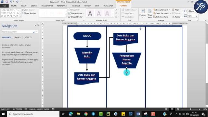This screenshot has height=117, width=208.
Task: Open the Selection Pane
Action: pos(161,17)
